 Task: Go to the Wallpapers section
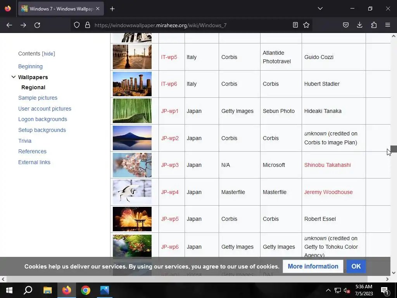tap(33, 77)
